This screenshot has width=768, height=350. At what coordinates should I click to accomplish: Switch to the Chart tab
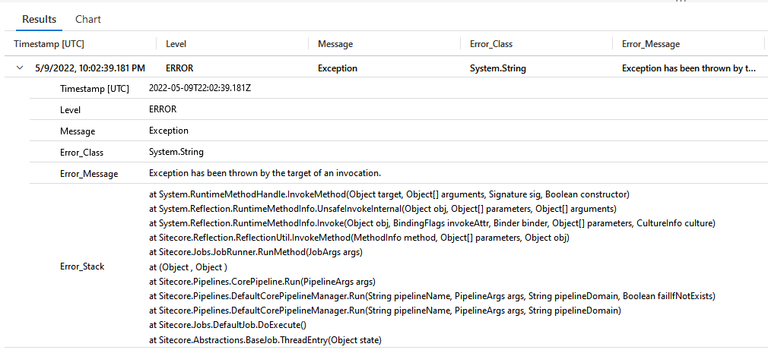88,19
